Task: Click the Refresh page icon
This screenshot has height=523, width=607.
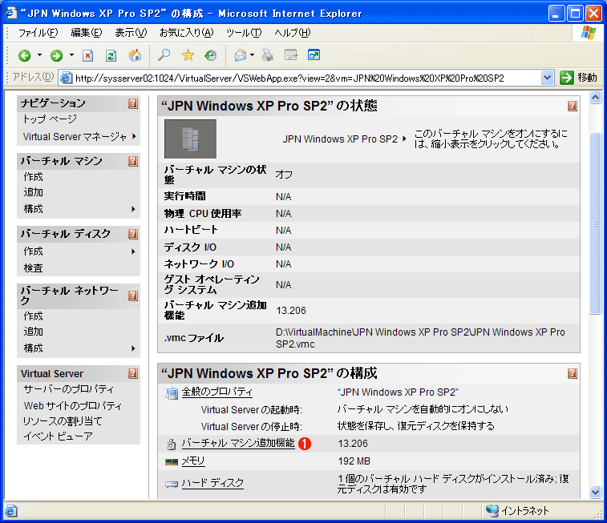Action: [x=111, y=55]
